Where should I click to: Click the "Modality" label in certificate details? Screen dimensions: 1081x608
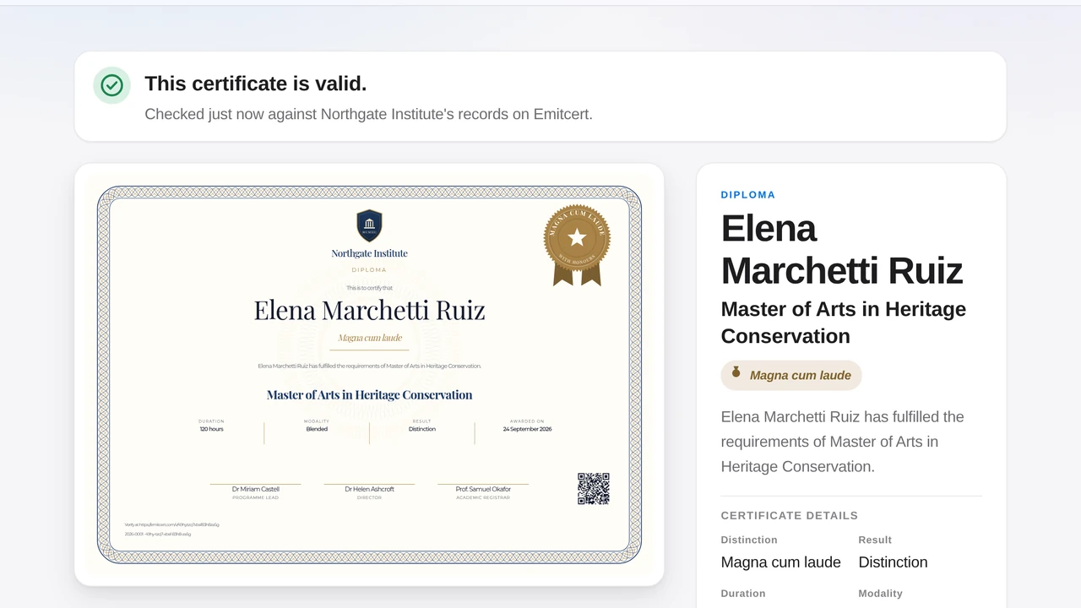coord(880,594)
